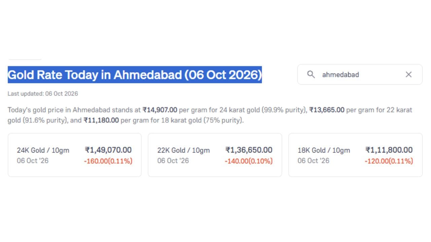Click the ₹1,36,650.00 22K price
431x242 pixels.
249,150
